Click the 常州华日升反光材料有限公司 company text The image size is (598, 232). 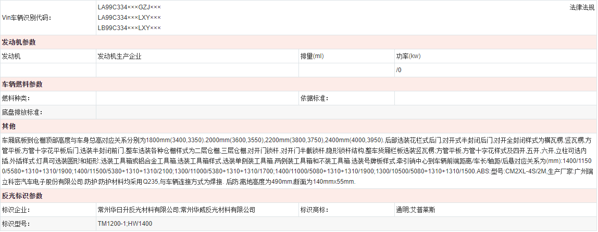coord(138,210)
